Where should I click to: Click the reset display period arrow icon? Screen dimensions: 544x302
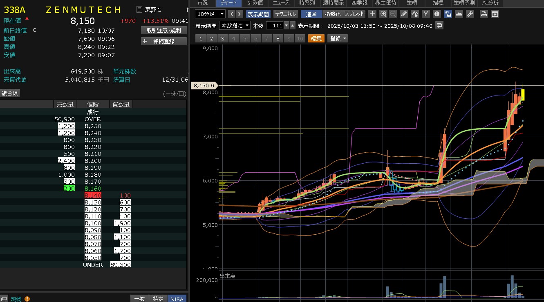click(440, 26)
